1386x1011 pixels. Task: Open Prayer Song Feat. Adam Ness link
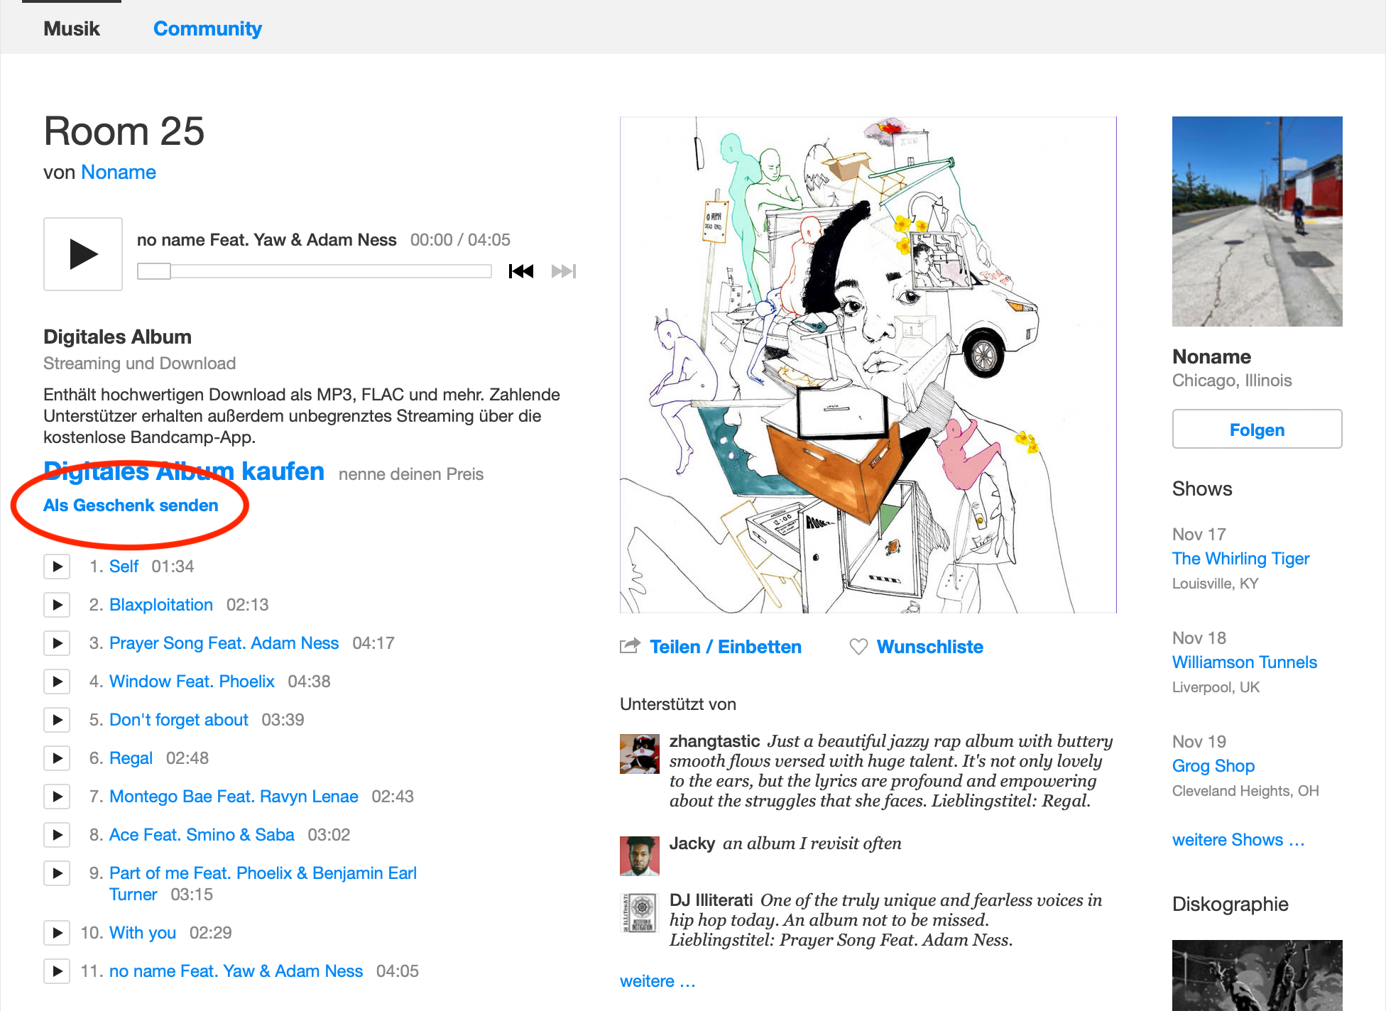pyautogui.click(x=224, y=643)
